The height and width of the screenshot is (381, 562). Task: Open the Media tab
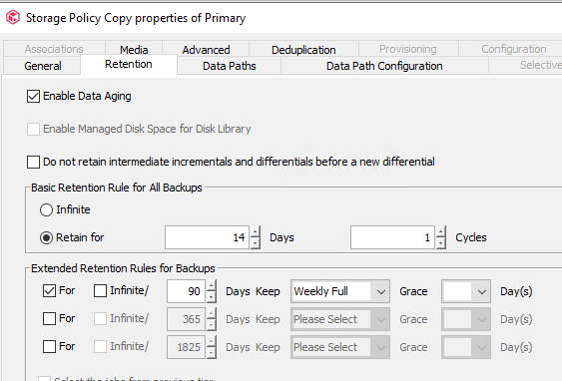point(134,50)
